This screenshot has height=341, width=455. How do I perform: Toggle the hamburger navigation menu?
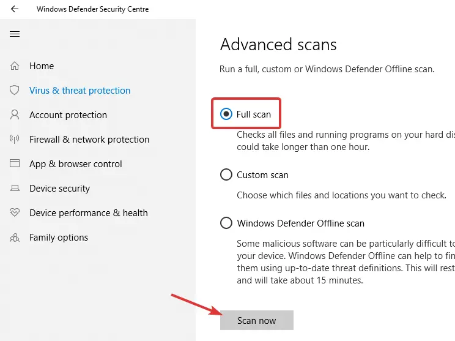pyautogui.click(x=15, y=34)
